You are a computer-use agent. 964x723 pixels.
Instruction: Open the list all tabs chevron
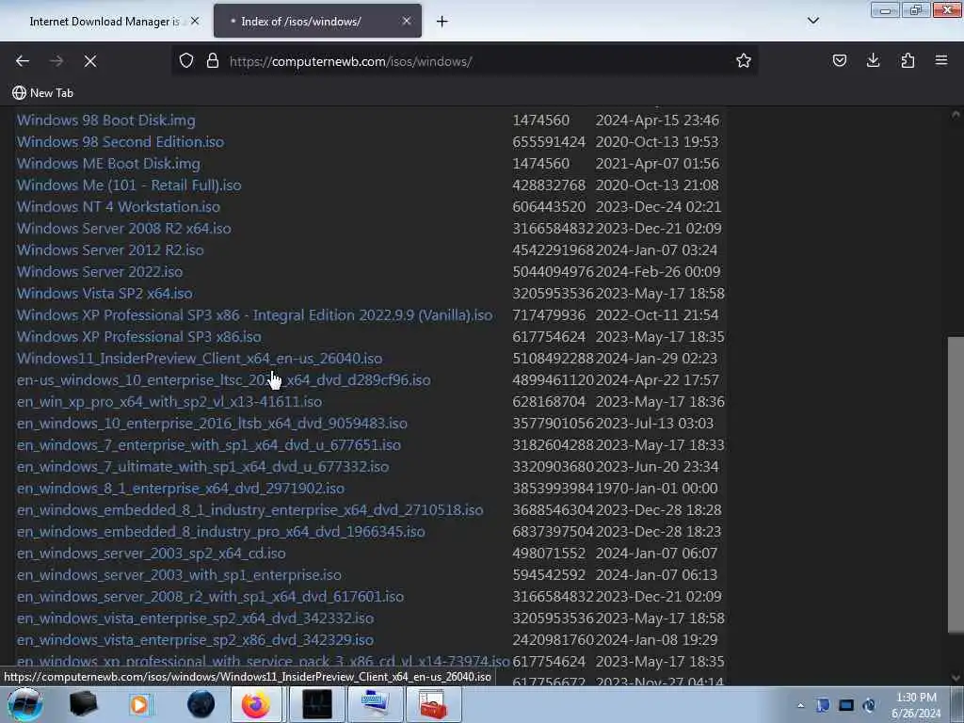tap(812, 21)
